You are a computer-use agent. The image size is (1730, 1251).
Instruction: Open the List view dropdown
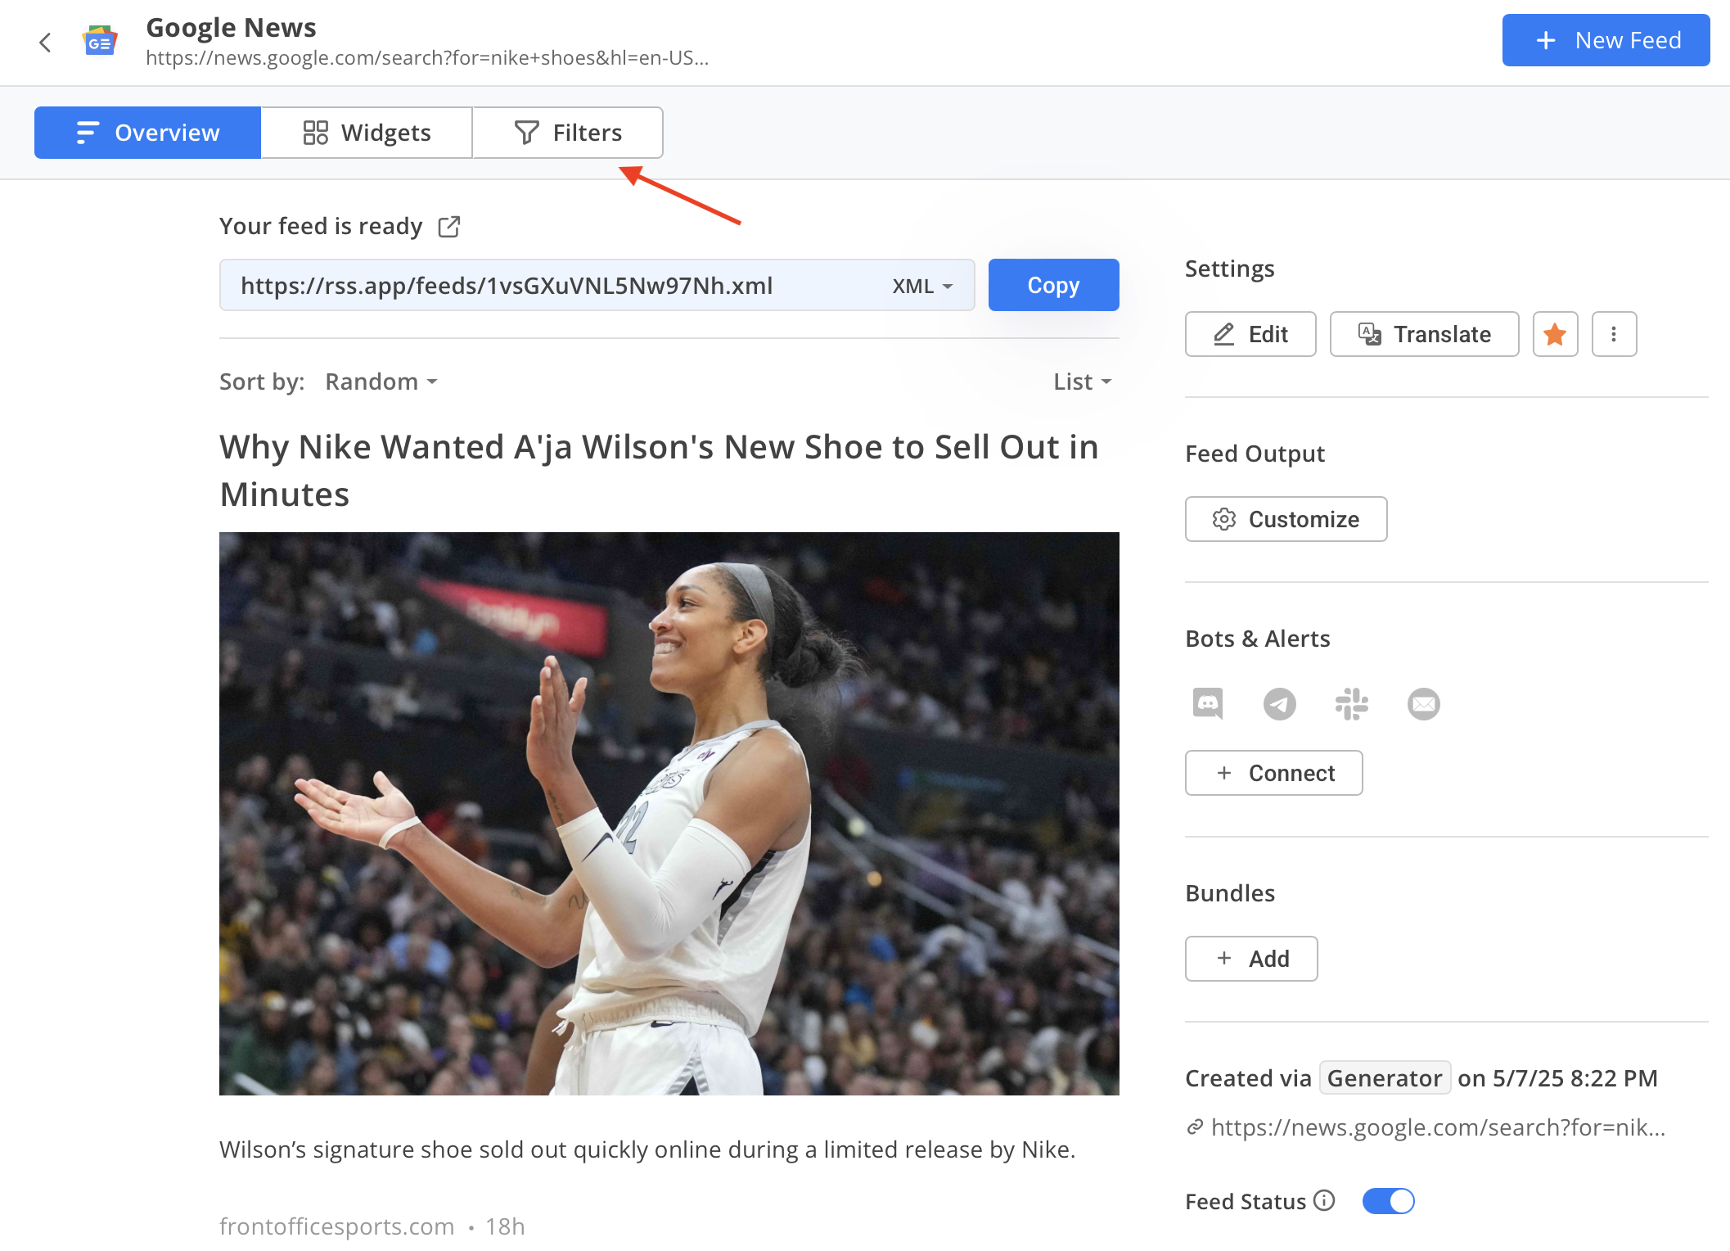pos(1082,382)
